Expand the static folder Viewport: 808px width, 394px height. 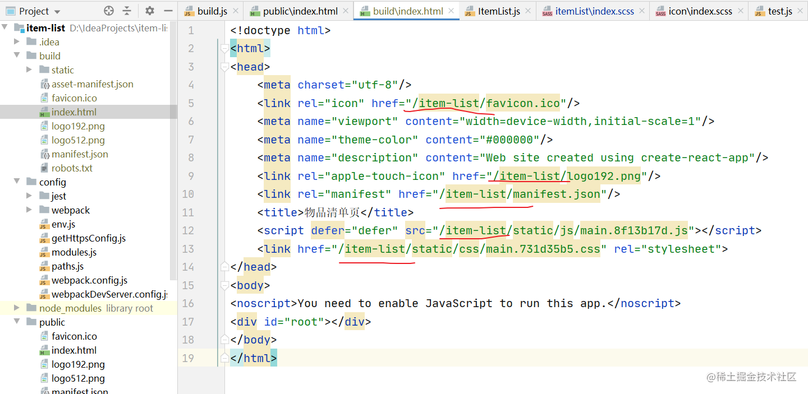click(x=29, y=69)
